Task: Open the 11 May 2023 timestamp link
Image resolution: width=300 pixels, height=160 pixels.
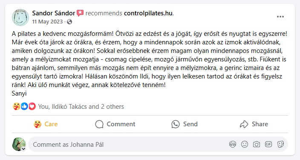Action: (47, 22)
